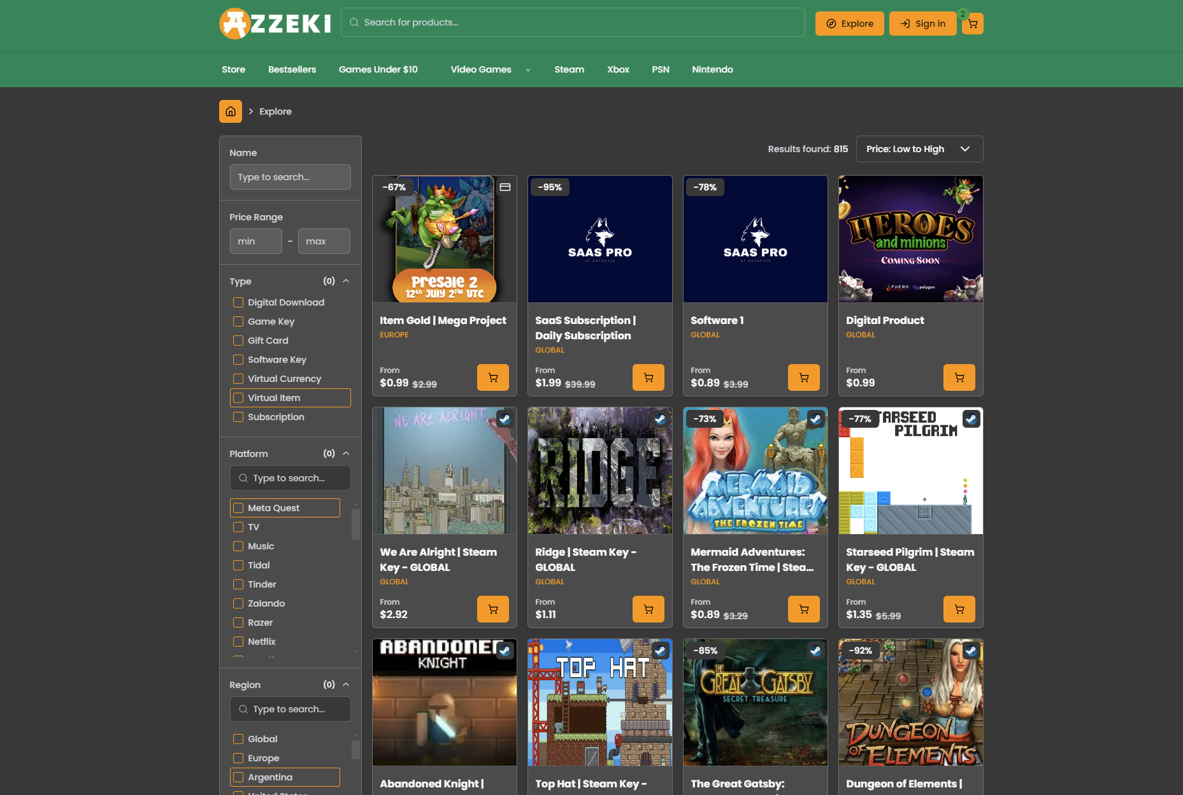Click magnifier icon in Platform search

243,478
